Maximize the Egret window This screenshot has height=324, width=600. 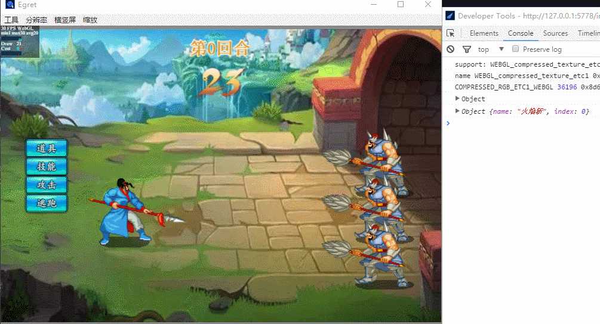point(401,4)
